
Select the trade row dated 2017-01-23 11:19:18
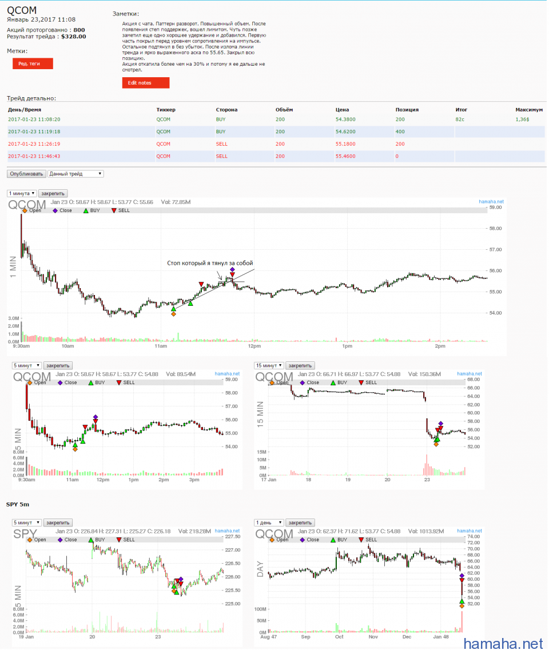pos(276,132)
